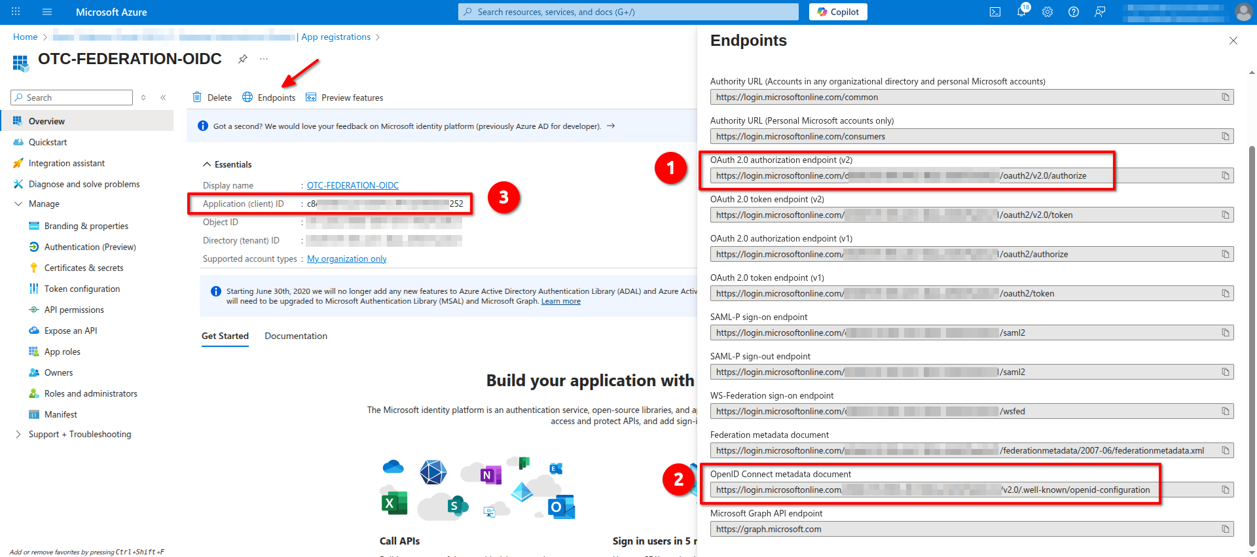Copy OAuth 2.0 authorization endpoint (v2) URL

point(1225,175)
